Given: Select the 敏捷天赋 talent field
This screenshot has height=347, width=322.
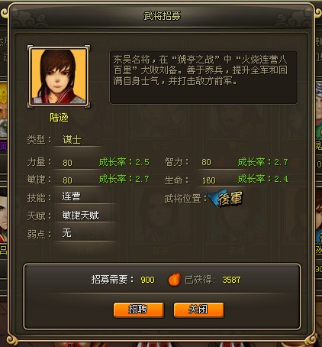Looking at the screenshot, I should (85, 216).
